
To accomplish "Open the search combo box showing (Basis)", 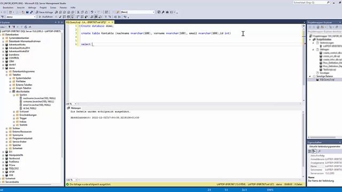I will [x=137, y=12].
